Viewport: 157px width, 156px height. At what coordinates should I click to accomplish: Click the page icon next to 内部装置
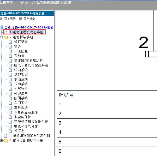[x=10, y=89]
